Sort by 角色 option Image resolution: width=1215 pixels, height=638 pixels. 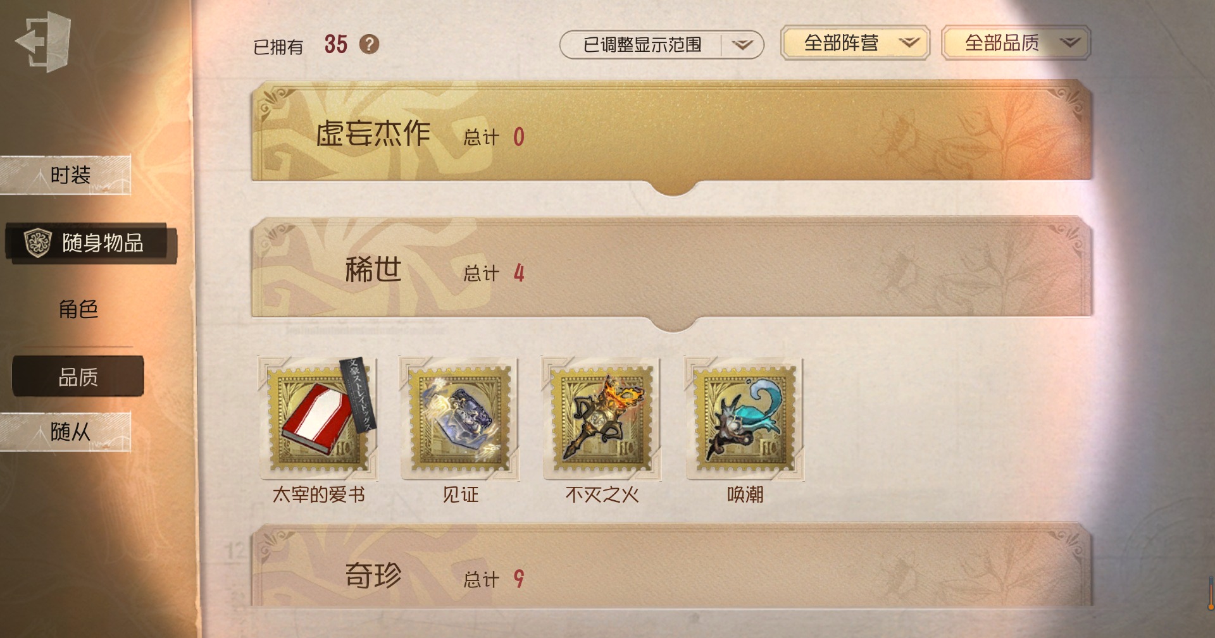[78, 309]
